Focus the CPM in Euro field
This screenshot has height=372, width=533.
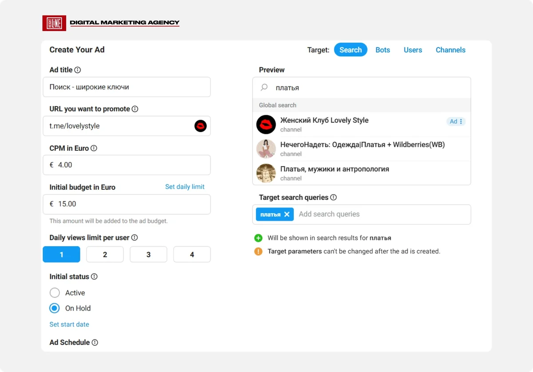pyautogui.click(x=127, y=165)
